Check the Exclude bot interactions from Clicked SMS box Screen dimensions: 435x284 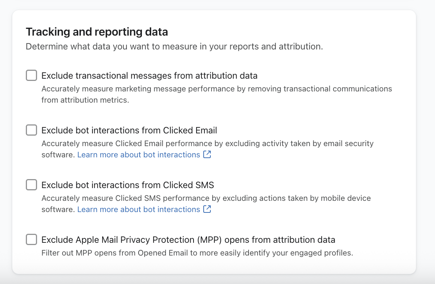(x=31, y=185)
